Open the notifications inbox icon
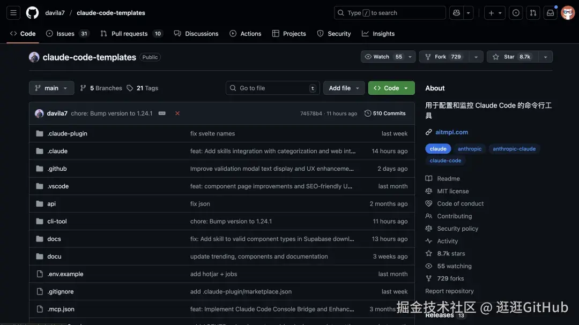This screenshot has width=579, height=325. coord(550,13)
